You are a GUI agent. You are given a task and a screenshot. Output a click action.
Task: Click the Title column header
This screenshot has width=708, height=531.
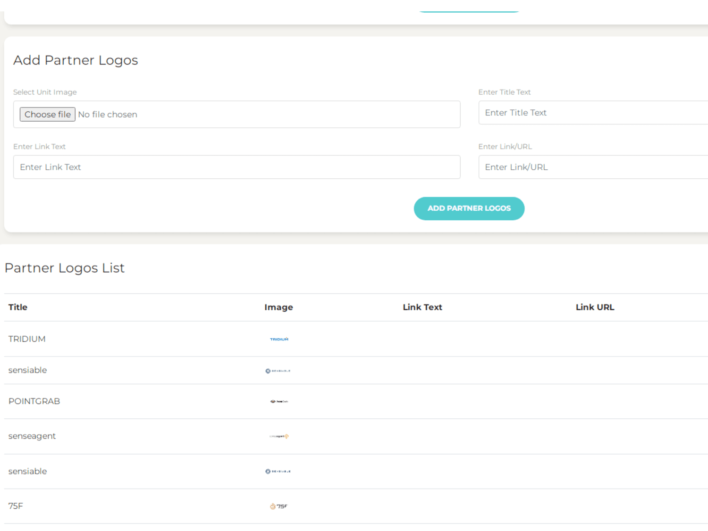(18, 307)
